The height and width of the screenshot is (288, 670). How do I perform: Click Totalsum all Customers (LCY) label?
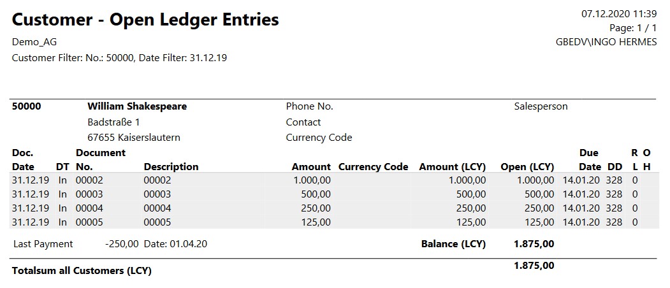82,271
